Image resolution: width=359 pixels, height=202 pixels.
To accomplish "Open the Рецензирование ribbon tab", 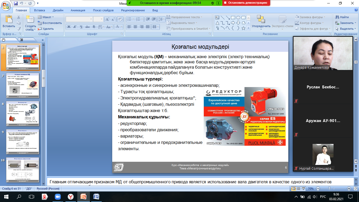I will click(x=133, y=10).
